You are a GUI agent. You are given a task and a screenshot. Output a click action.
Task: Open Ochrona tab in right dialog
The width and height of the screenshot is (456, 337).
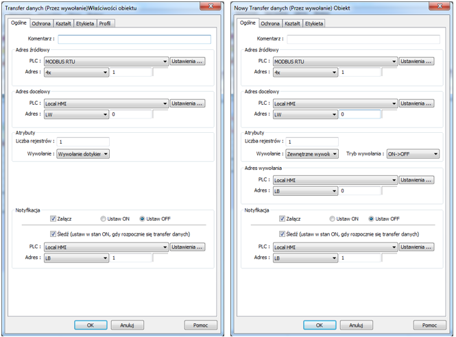(270, 23)
